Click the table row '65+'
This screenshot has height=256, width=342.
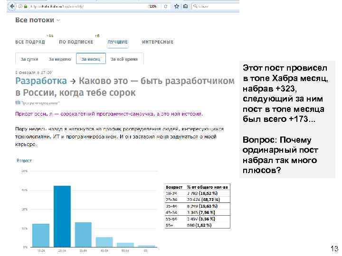(198, 225)
